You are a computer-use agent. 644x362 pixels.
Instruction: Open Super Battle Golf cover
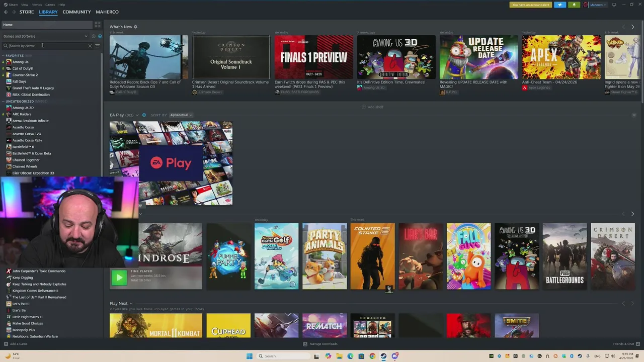[276, 256]
